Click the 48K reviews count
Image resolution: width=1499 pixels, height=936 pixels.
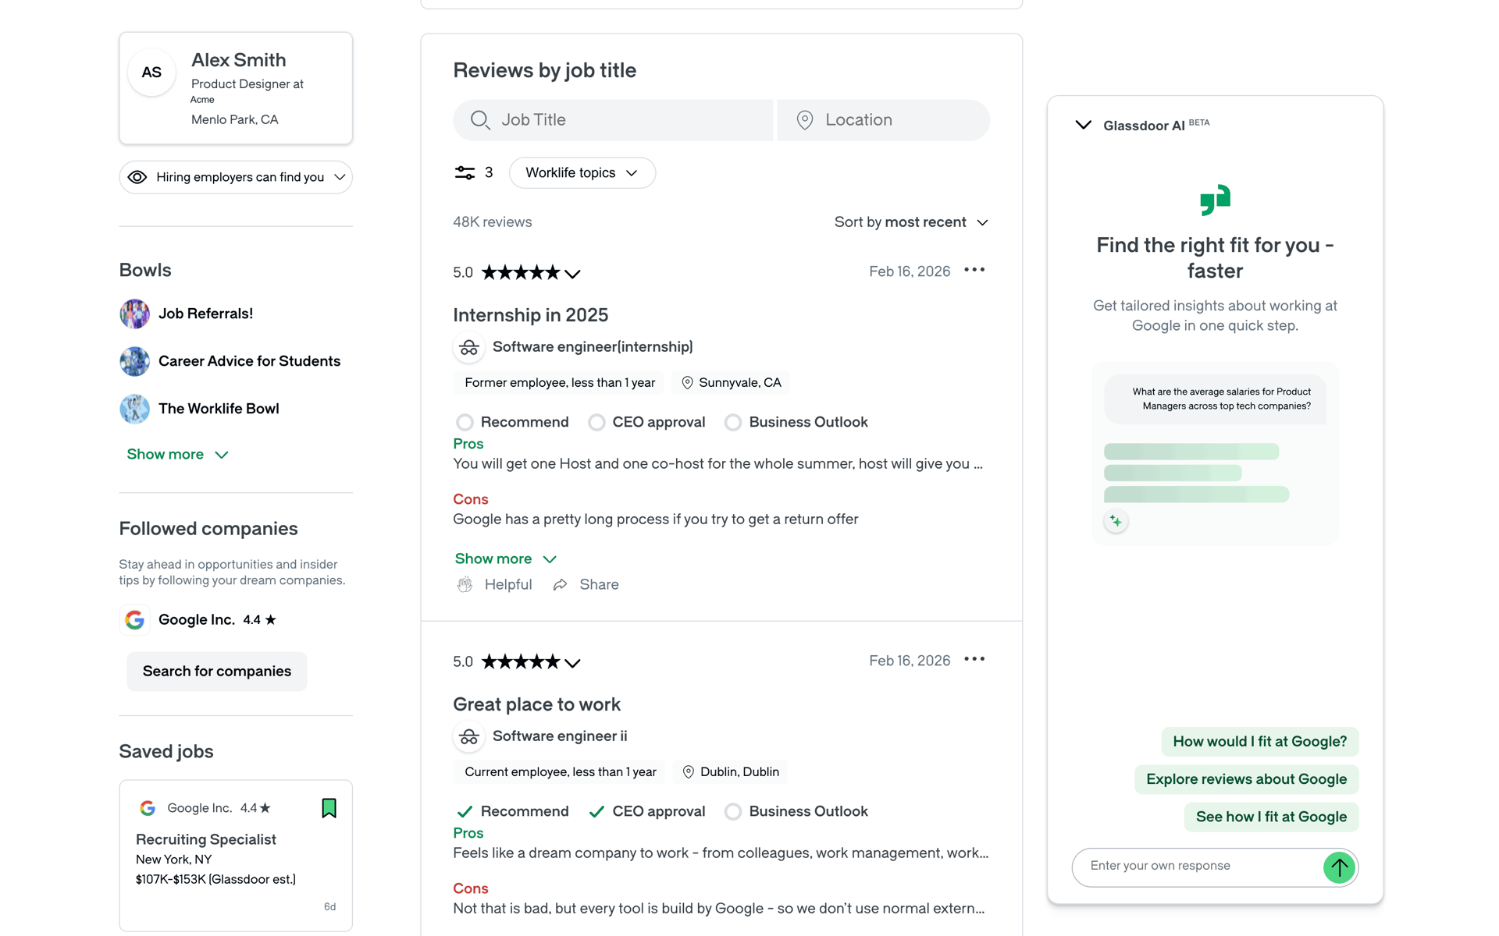pos(493,222)
